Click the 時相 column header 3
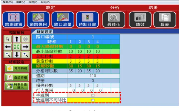The height and width of the screenshot is (111, 179). [89, 42]
